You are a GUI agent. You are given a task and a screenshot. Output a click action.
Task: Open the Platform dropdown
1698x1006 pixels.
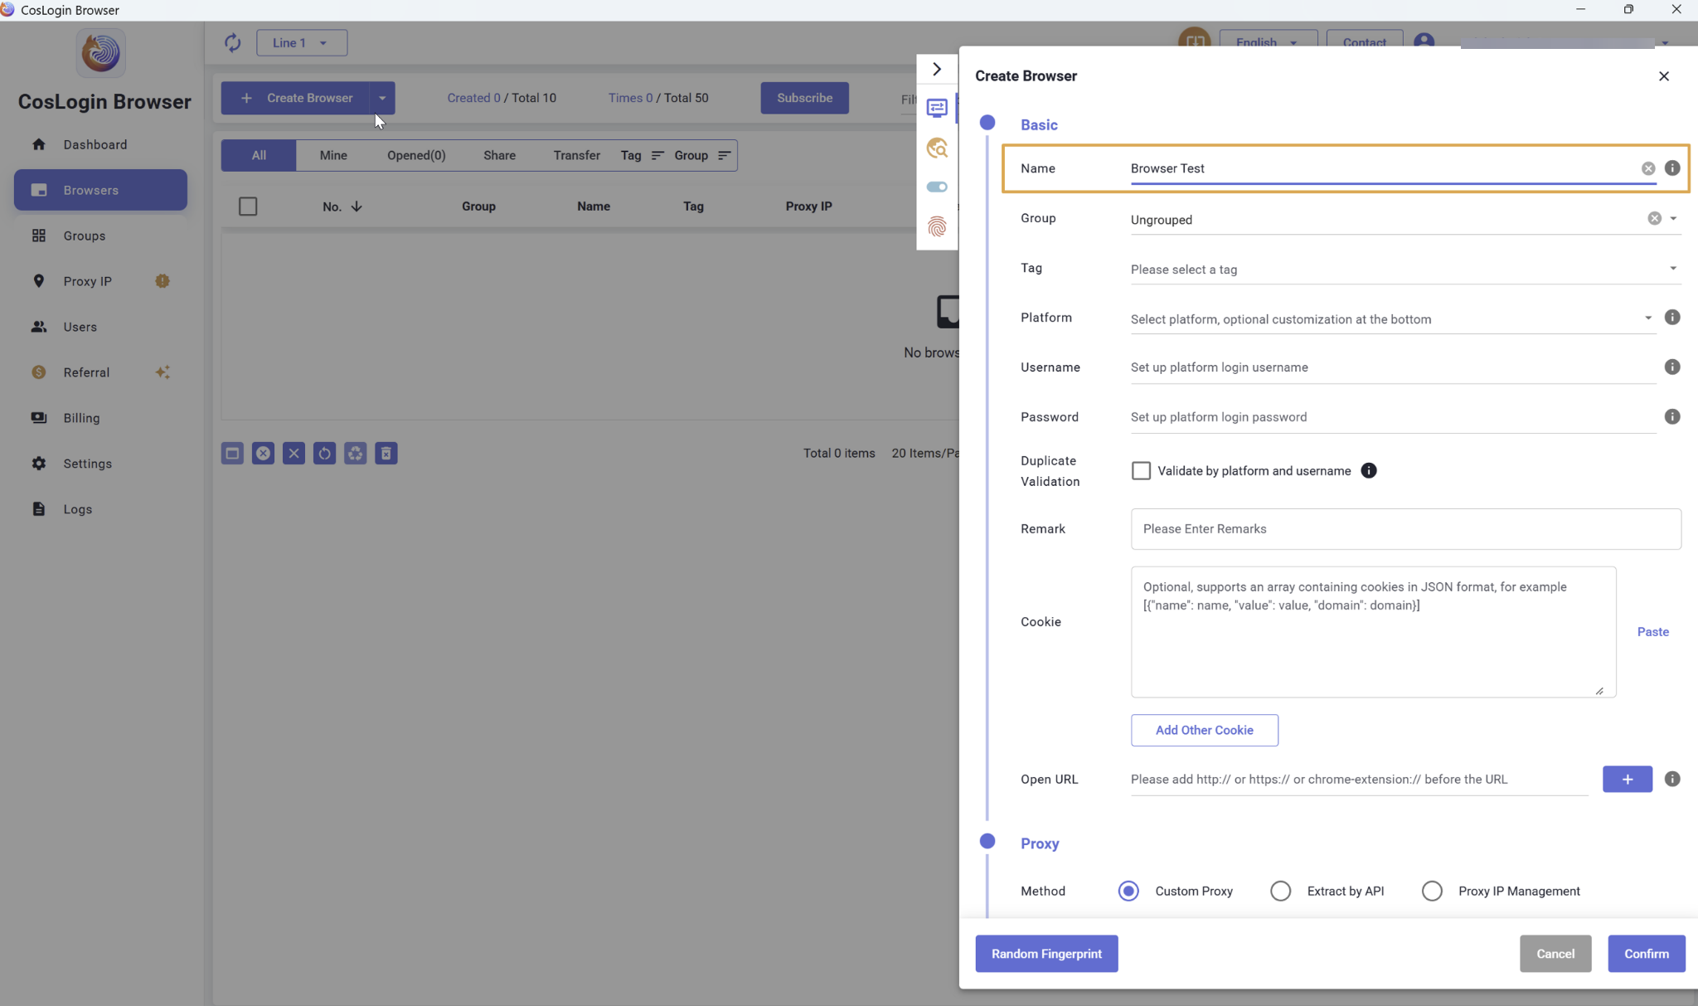(1393, 318)
